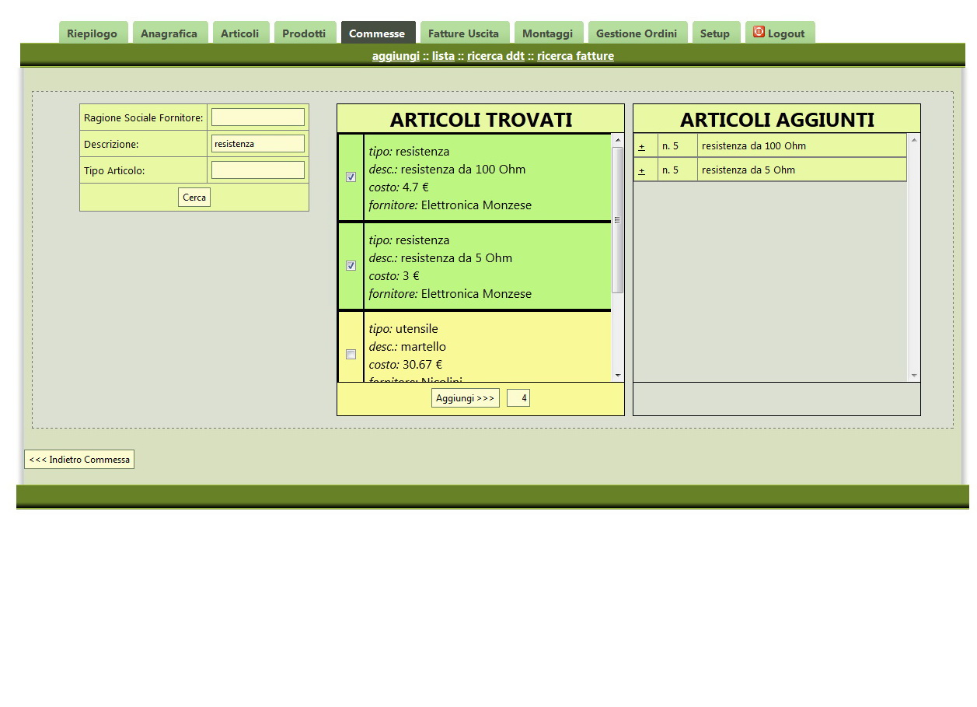The height and width of the screenshot is (707, 977).
Task: Open the Riepilogo tab
Action: [x=92, y=33]
